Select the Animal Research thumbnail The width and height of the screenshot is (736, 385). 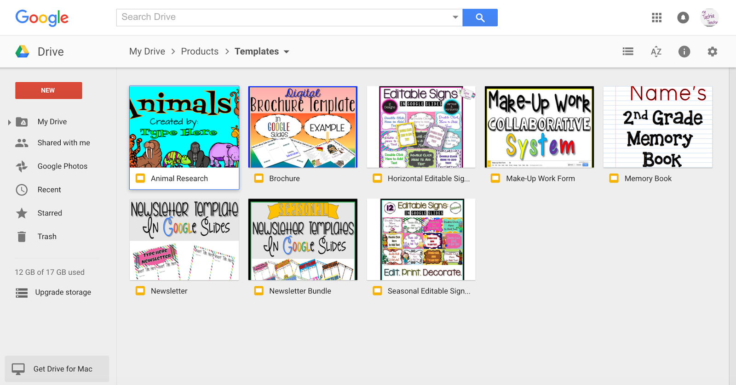point(184,127)
